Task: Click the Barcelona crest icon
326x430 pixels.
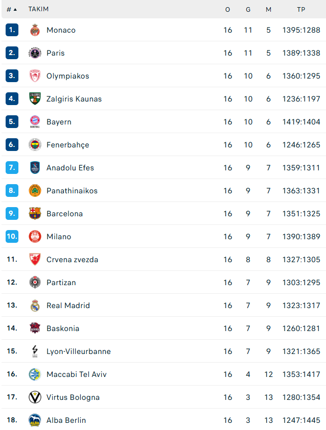Action: pos(35,214)
